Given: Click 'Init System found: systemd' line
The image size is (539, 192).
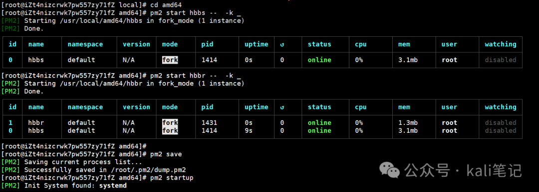Looking at the screenshot, I should pos(75,186).
